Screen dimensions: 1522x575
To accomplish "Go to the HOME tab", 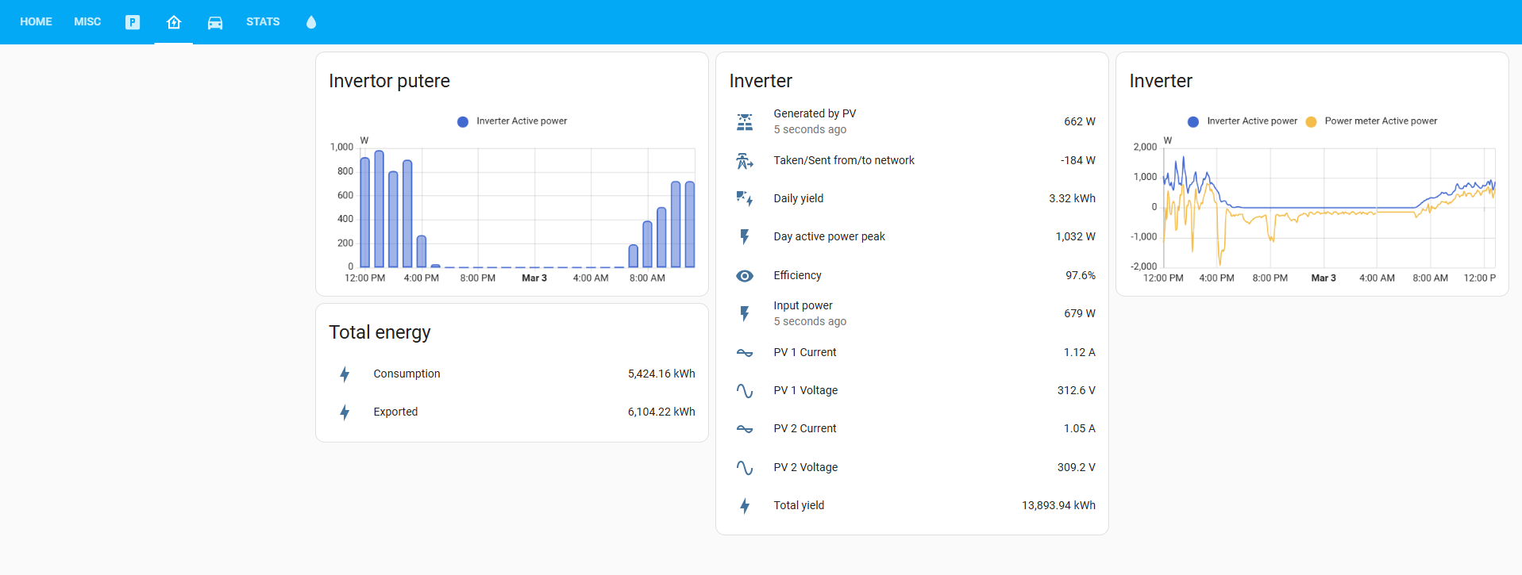I will click(37, 22).
